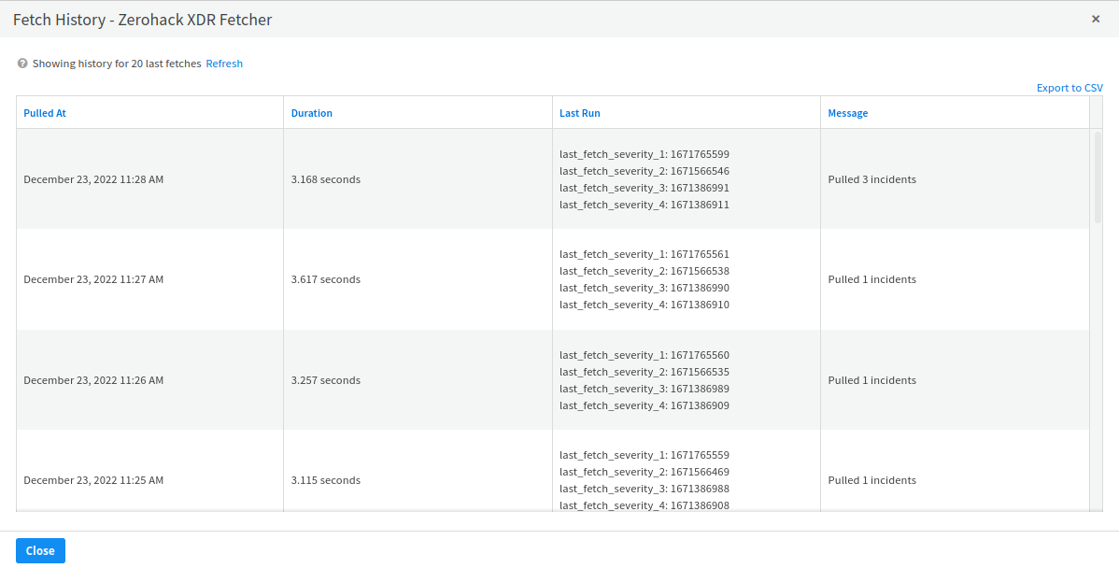
Task: Click the 3.257 seconds duration cell
Action: tap(326, 380)
